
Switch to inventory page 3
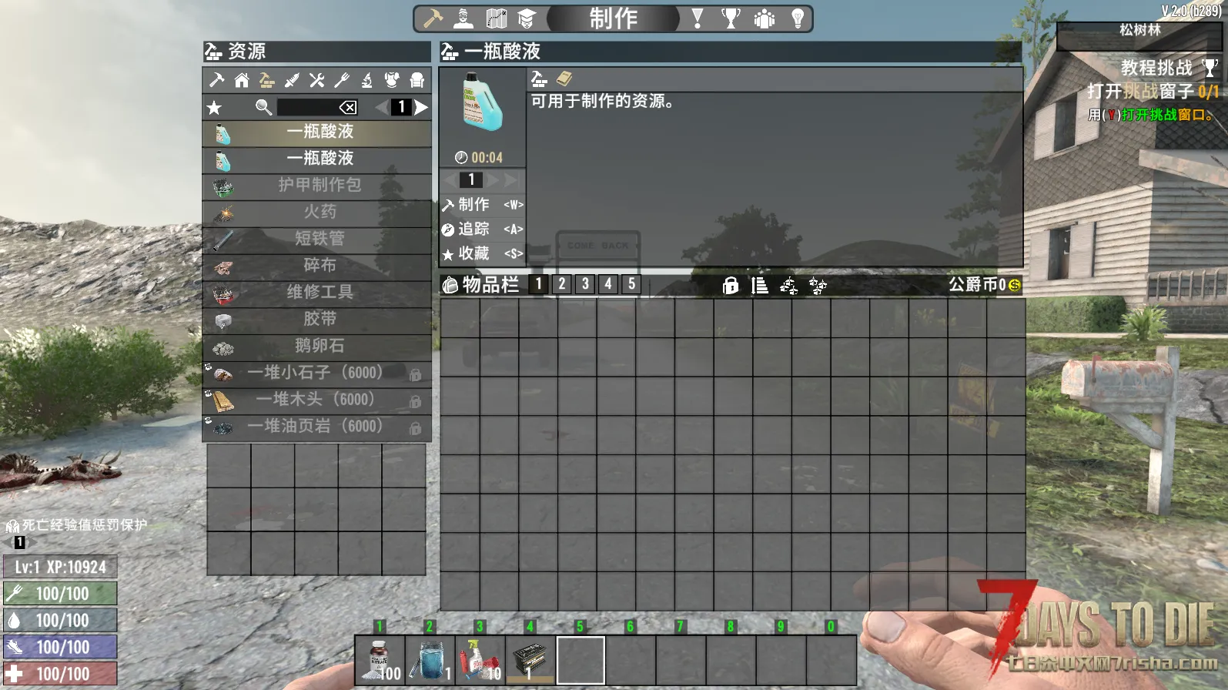coord(585,284)
